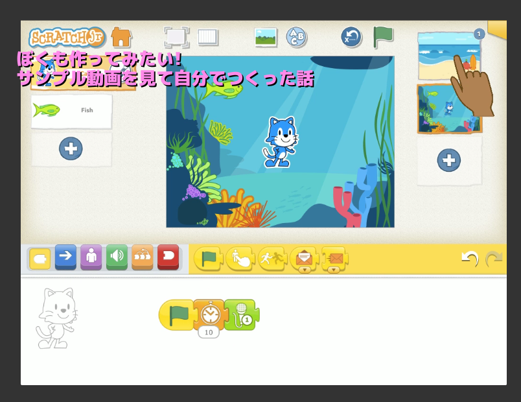Add a new character with plus button

(x=71, y=148)
